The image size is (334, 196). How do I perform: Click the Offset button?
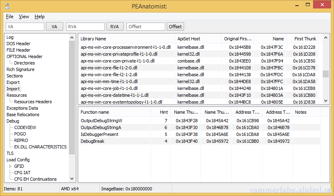coord(175,27)
